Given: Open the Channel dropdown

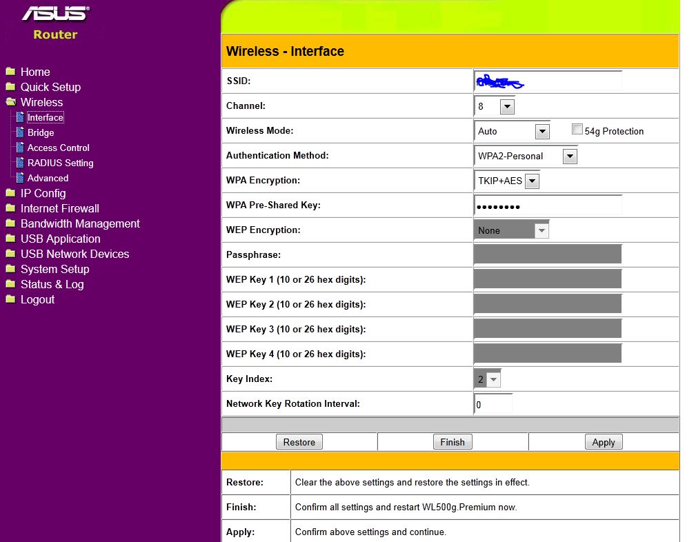Looking at the screenshot, I should click(x=507, y=107).
